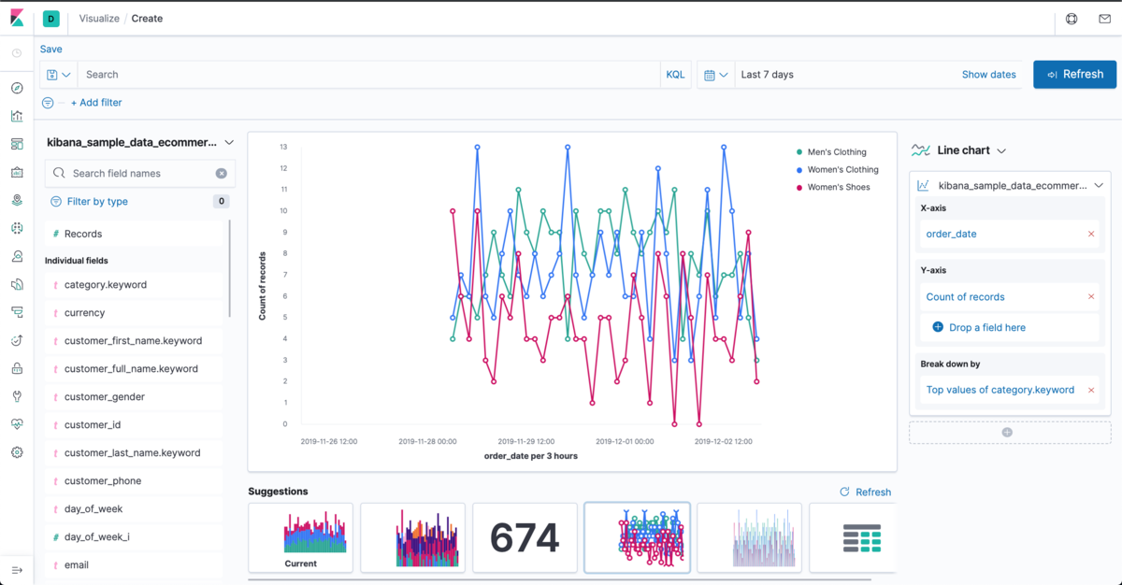
Task: Edit Top values of category.keyword dimension
Action: click(1000, 390)
